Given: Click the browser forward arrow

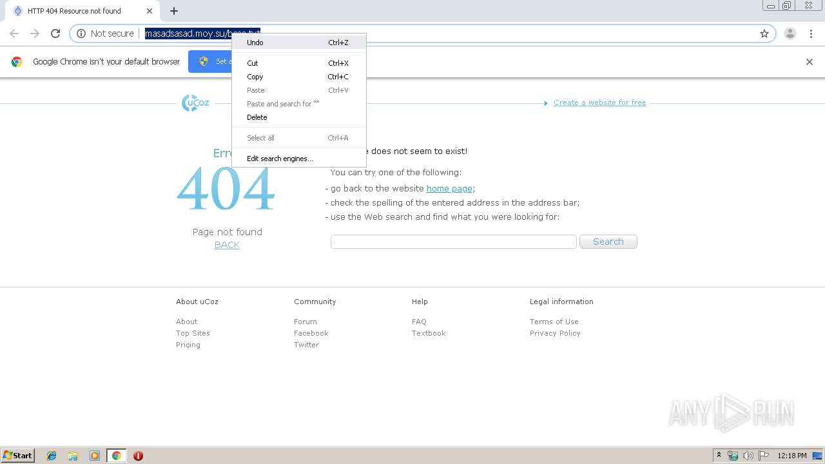Looking at the screenshot, I should 35,34.
